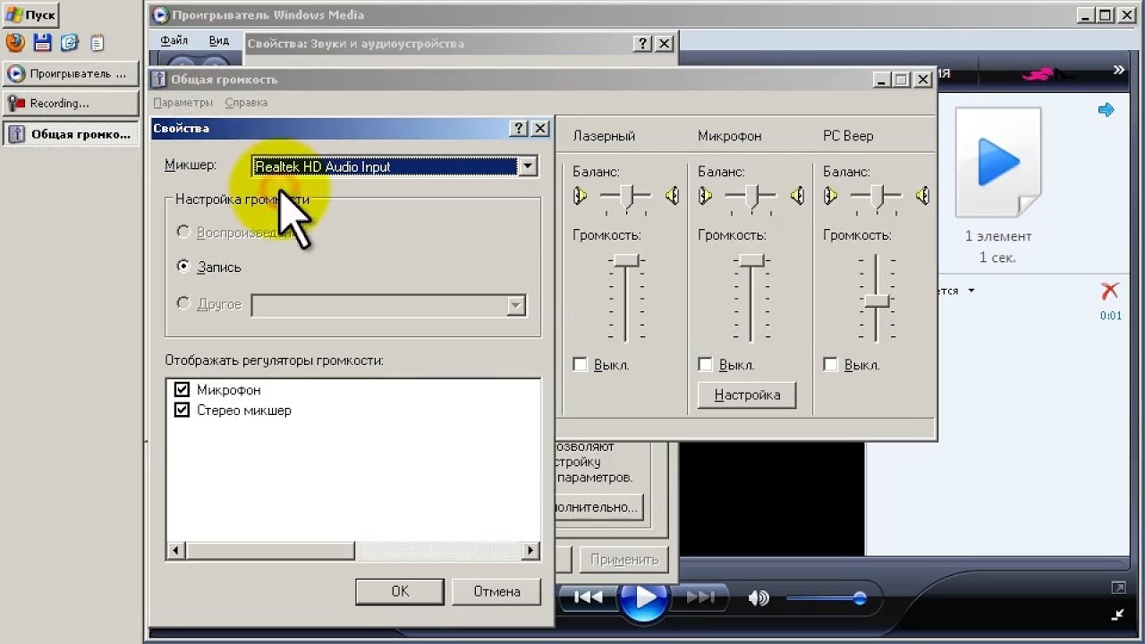Switch to Recording... taskbar button
1145x644 pixels.
(71, 103)
